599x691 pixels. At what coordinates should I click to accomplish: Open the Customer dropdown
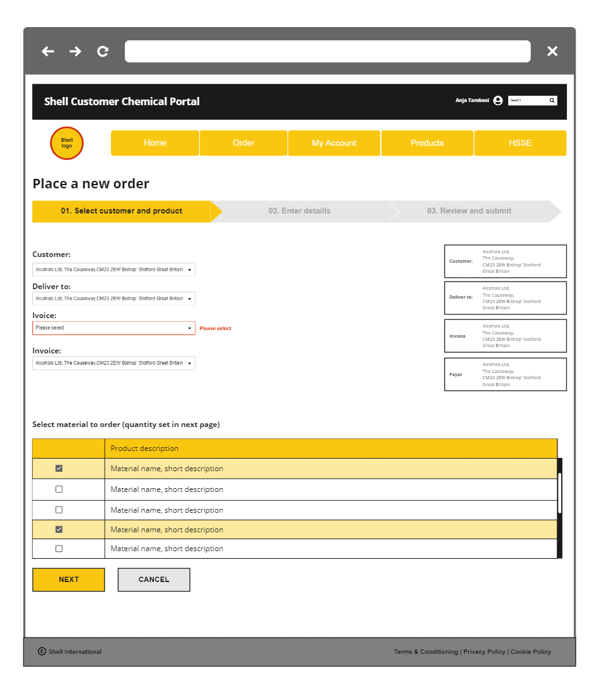coord(113,269)
